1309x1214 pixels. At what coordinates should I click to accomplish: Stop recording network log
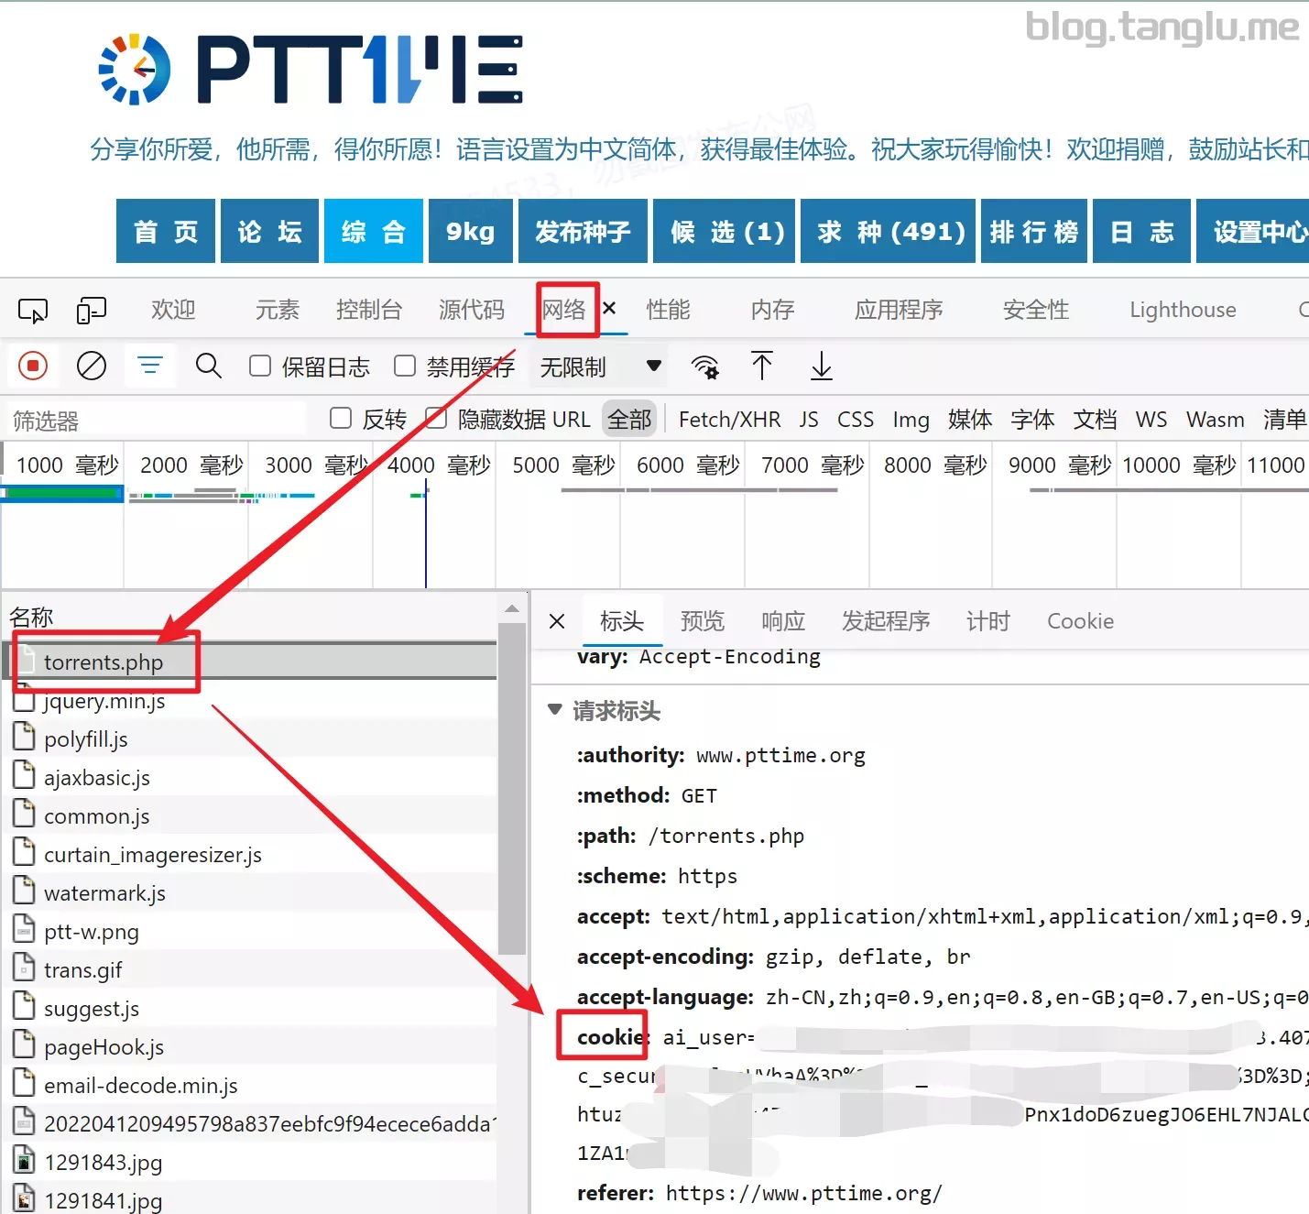tap(33, 366)
